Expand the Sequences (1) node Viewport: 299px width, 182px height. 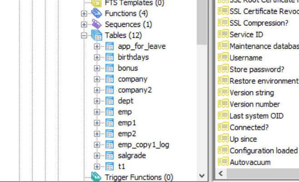pos(84,25)
